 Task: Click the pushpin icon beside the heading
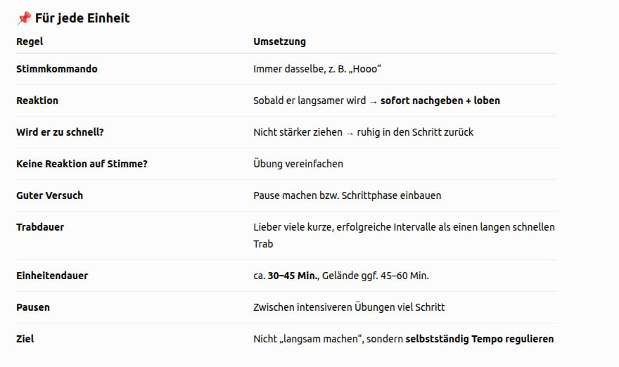pos(24,18)
